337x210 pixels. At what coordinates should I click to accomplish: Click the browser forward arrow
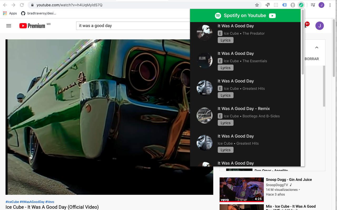(13, 5)
